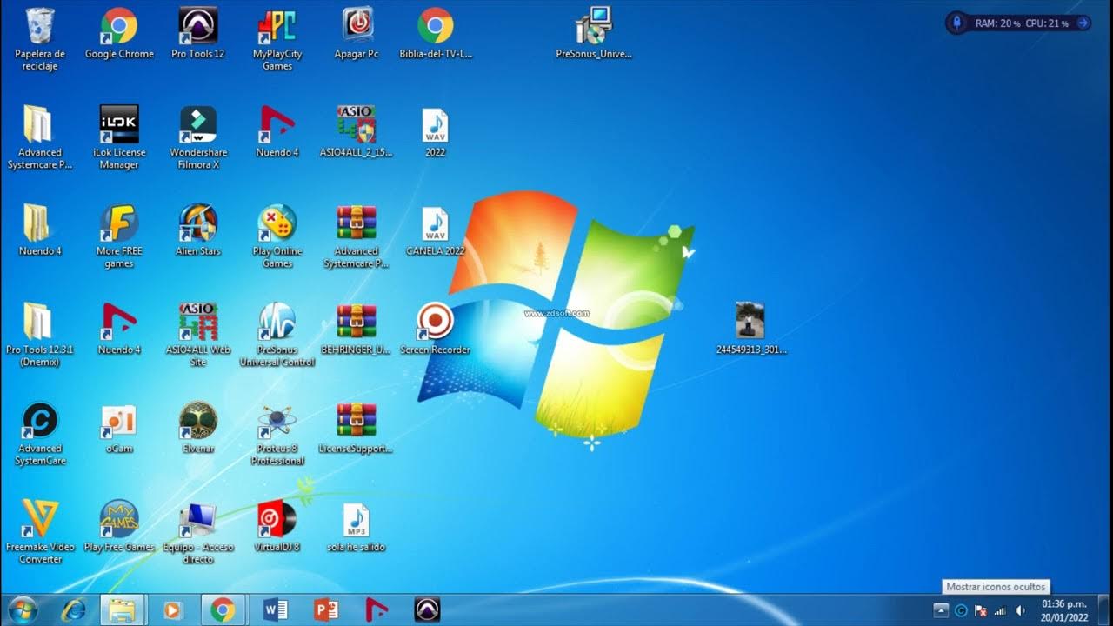
Task: Expand the performance widget with blue arrow
Action: coord(1083,23)
